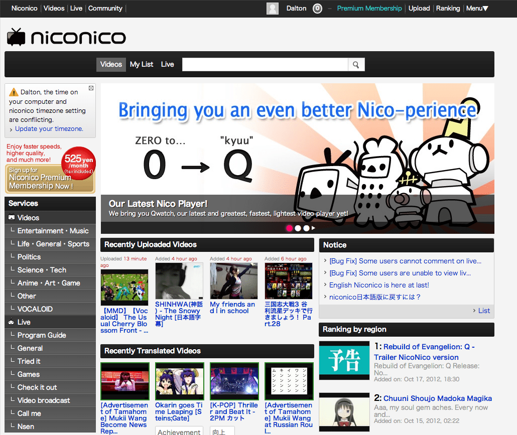Screen dimensions: 517x435
Task: Open Entertainment · Music category
Action: 50,231
